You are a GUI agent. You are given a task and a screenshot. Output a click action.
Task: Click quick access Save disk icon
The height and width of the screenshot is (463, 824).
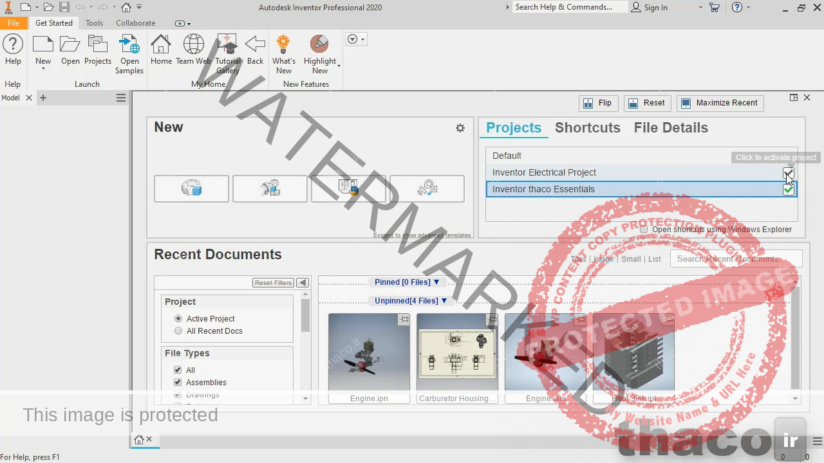(64, 7)
